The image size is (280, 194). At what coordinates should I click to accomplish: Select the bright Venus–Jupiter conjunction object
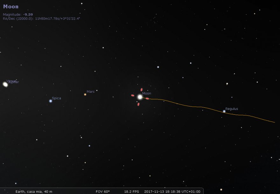pyautogui.click(x=5, y=84)
